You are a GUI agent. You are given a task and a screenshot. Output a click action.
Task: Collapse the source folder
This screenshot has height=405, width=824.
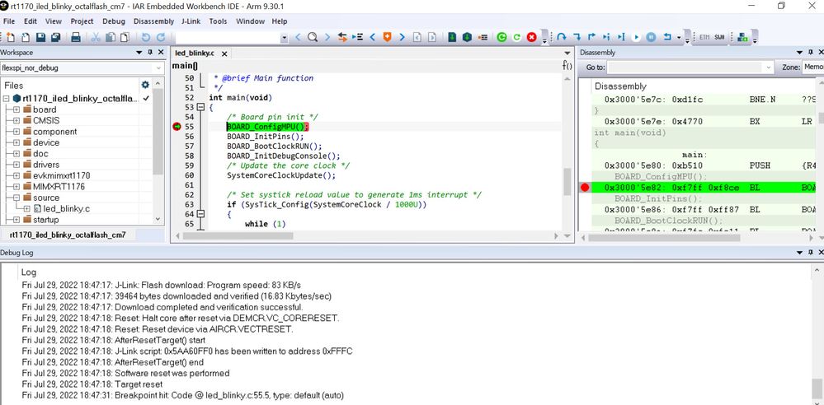[x=16, y=198]
